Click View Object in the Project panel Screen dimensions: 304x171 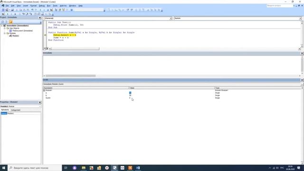coord(6,22)
